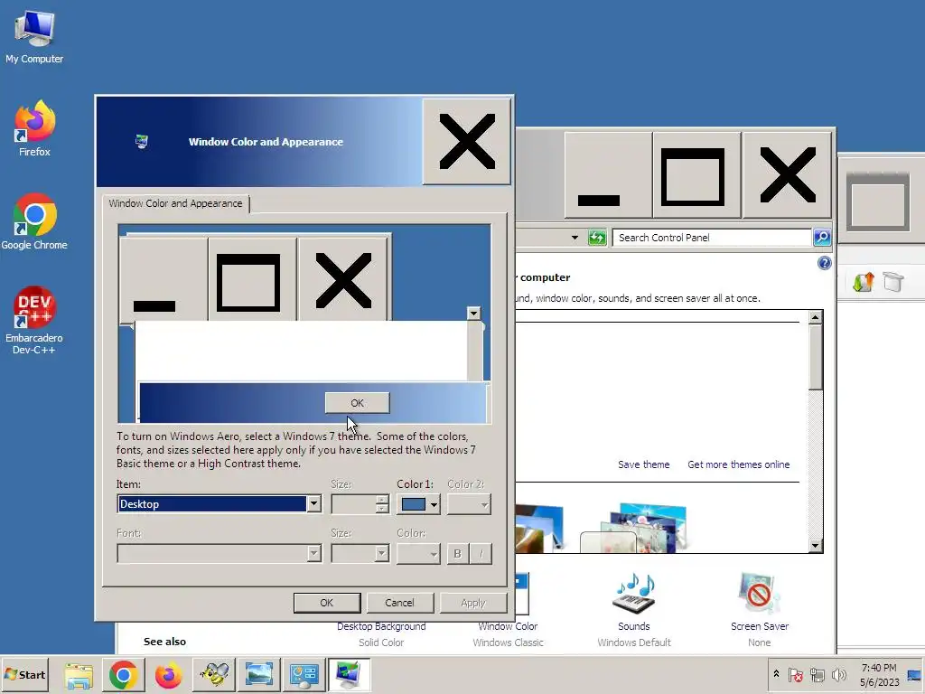Viewport: 925px width, 694px height.
Task: Open the address bar history dropdown
Action: click(575, 238)
